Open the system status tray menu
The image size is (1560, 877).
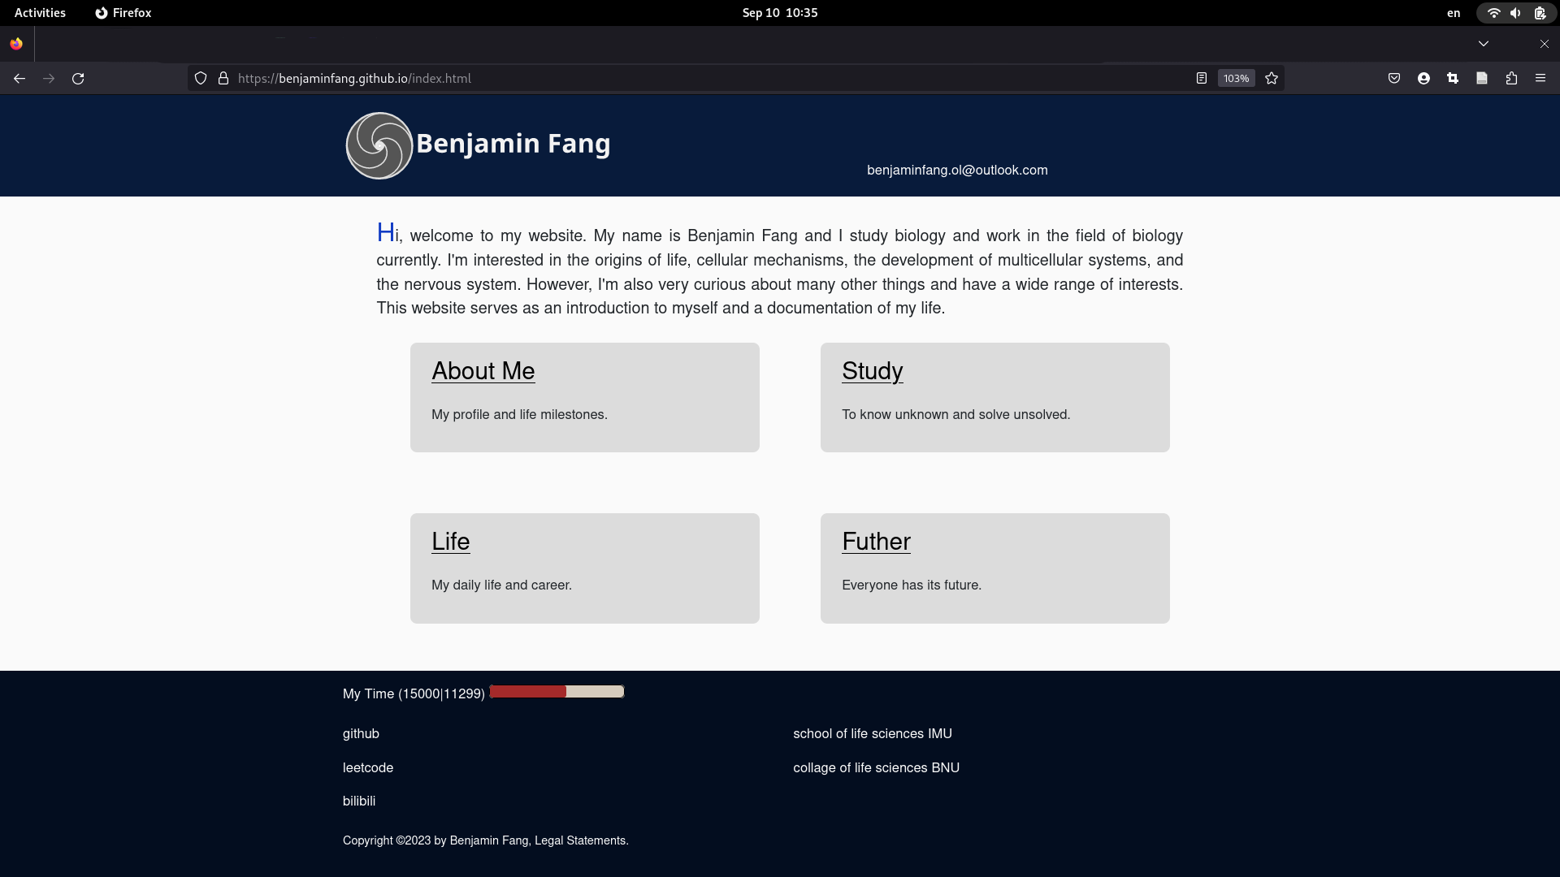(x=1516, y=13)
